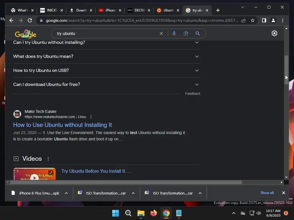Expand 'How to try Ubuntu on USB?'
The height and width of the screenshot is (220, 294).
click(107, 70)
